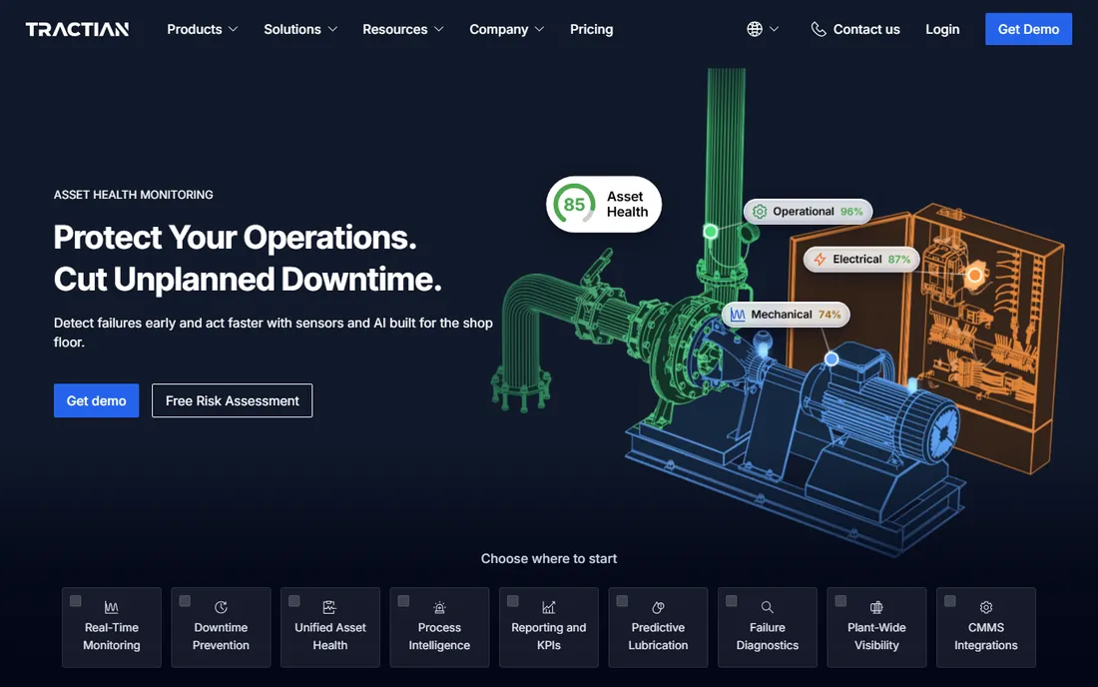Tick the Process Intelligence checkbox

(403, 601)
